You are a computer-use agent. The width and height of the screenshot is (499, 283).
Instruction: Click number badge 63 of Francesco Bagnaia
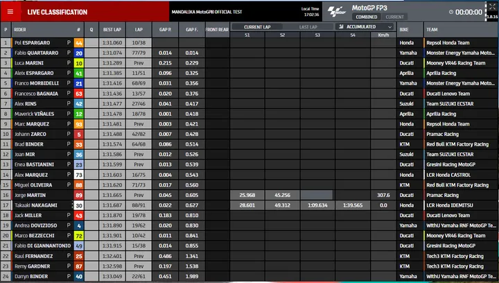pos(78,94)
